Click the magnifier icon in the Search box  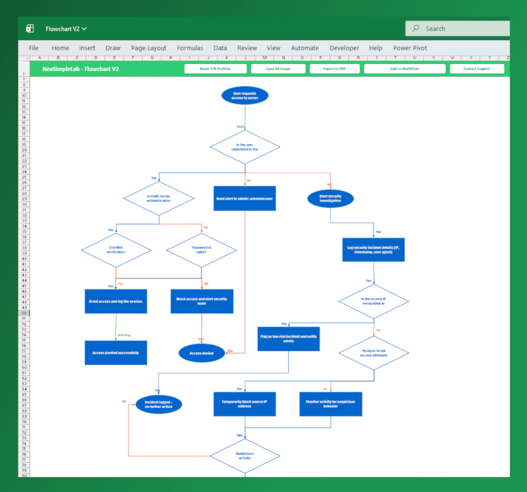tap(416, 28)
